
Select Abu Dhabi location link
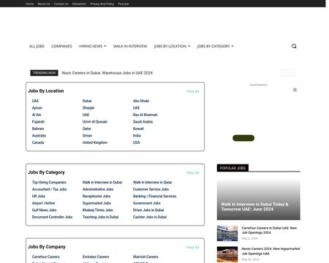(x=141, y=101)
